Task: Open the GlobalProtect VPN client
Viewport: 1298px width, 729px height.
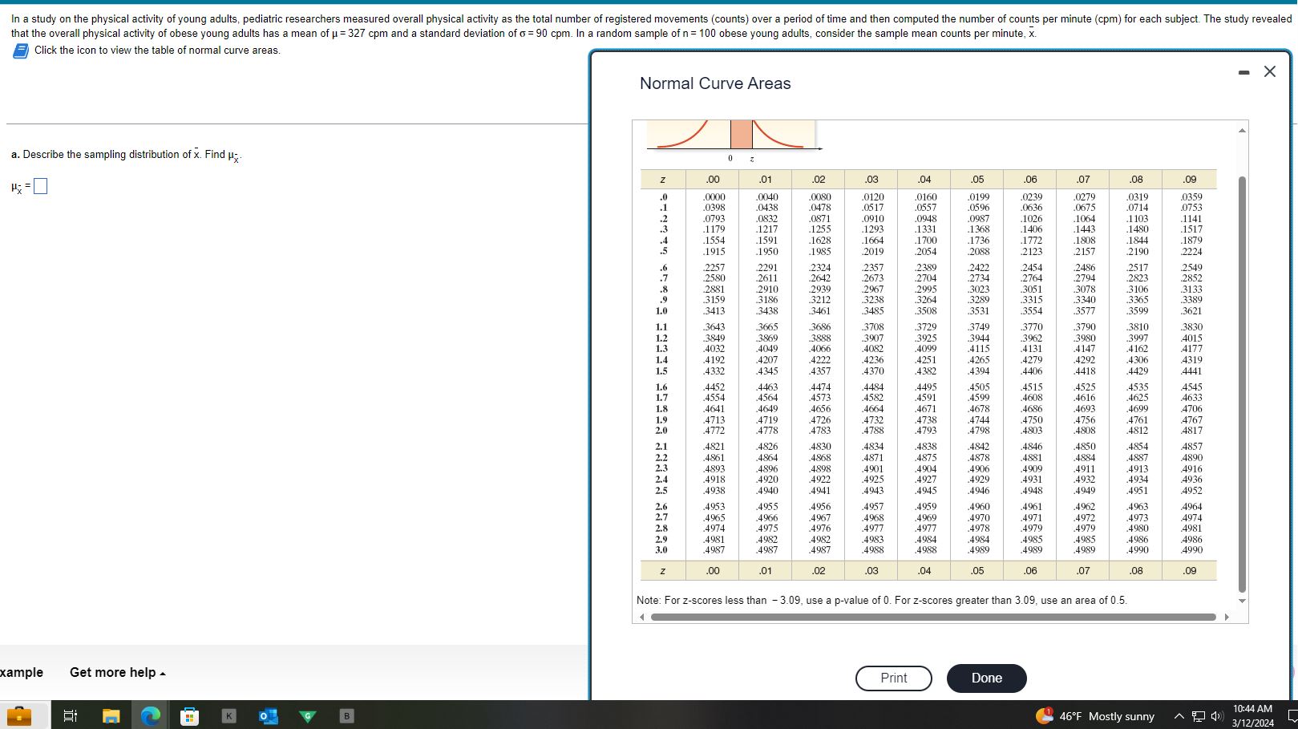Action: (307, 715)
